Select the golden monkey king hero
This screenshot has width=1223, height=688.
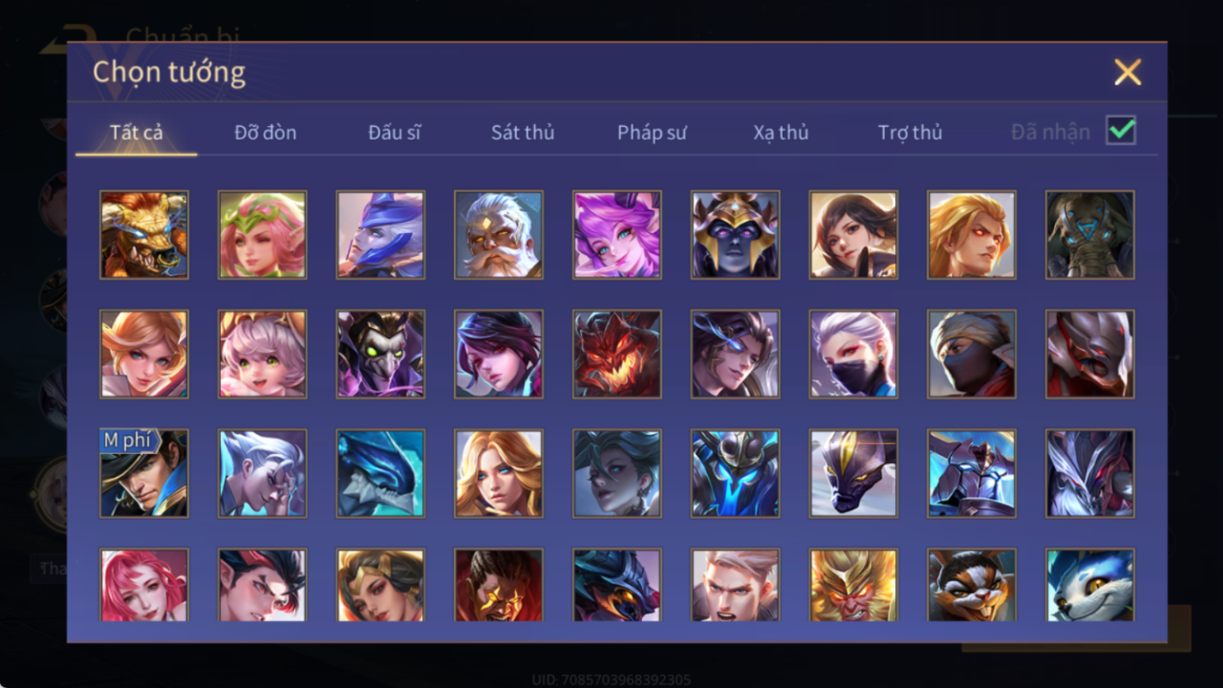tap(854, 585)
